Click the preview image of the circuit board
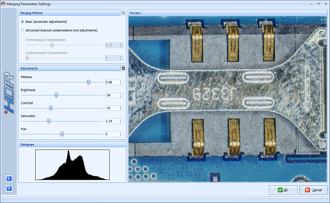Viewport: 330px width, 203px height. (227, 99)
